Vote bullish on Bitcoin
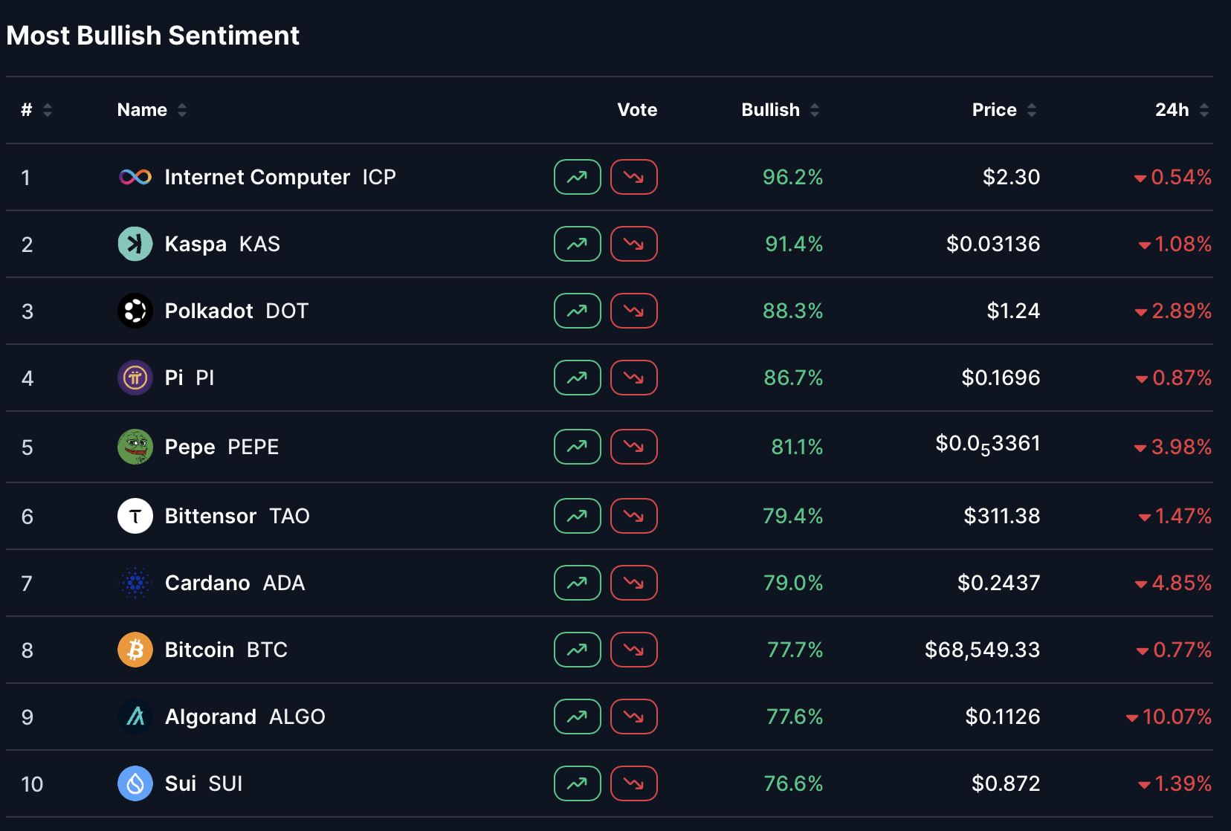The image size is (1231, 831). pos(577,649)
